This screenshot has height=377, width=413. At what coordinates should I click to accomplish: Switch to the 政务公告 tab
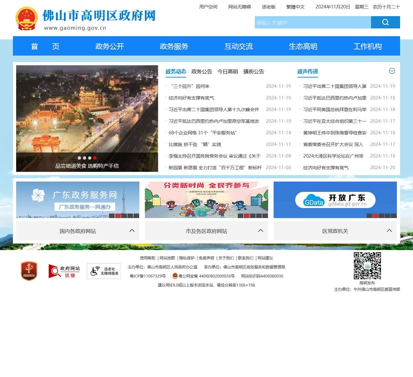click(202, 72)
